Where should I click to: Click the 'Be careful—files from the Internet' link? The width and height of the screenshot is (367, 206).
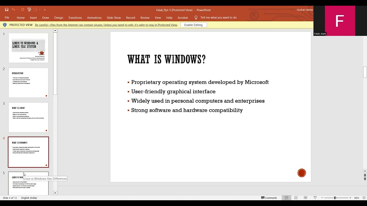106,25
